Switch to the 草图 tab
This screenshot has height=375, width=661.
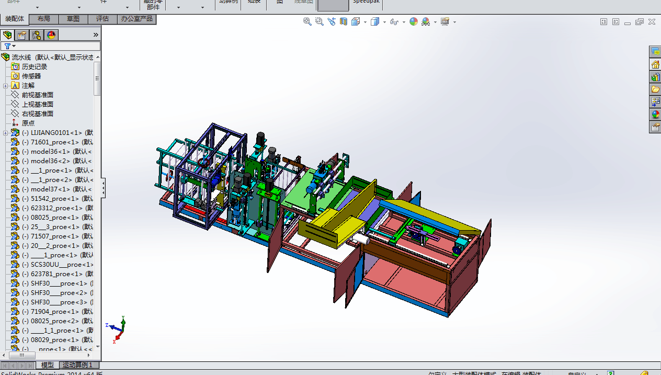coord(73,19)
